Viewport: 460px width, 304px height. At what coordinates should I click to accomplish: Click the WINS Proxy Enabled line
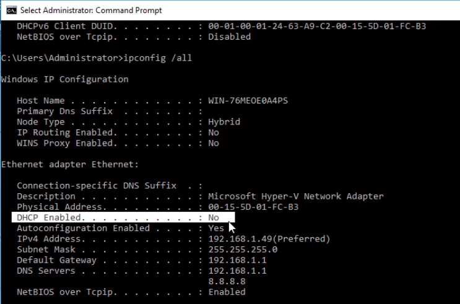click(x=118, y=143)
